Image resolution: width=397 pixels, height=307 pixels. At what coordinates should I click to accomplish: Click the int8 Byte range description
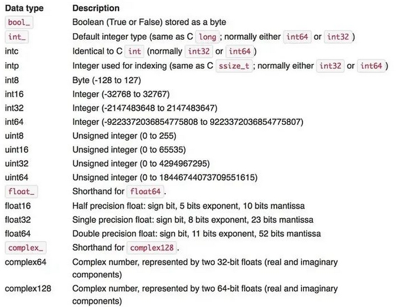107,81
